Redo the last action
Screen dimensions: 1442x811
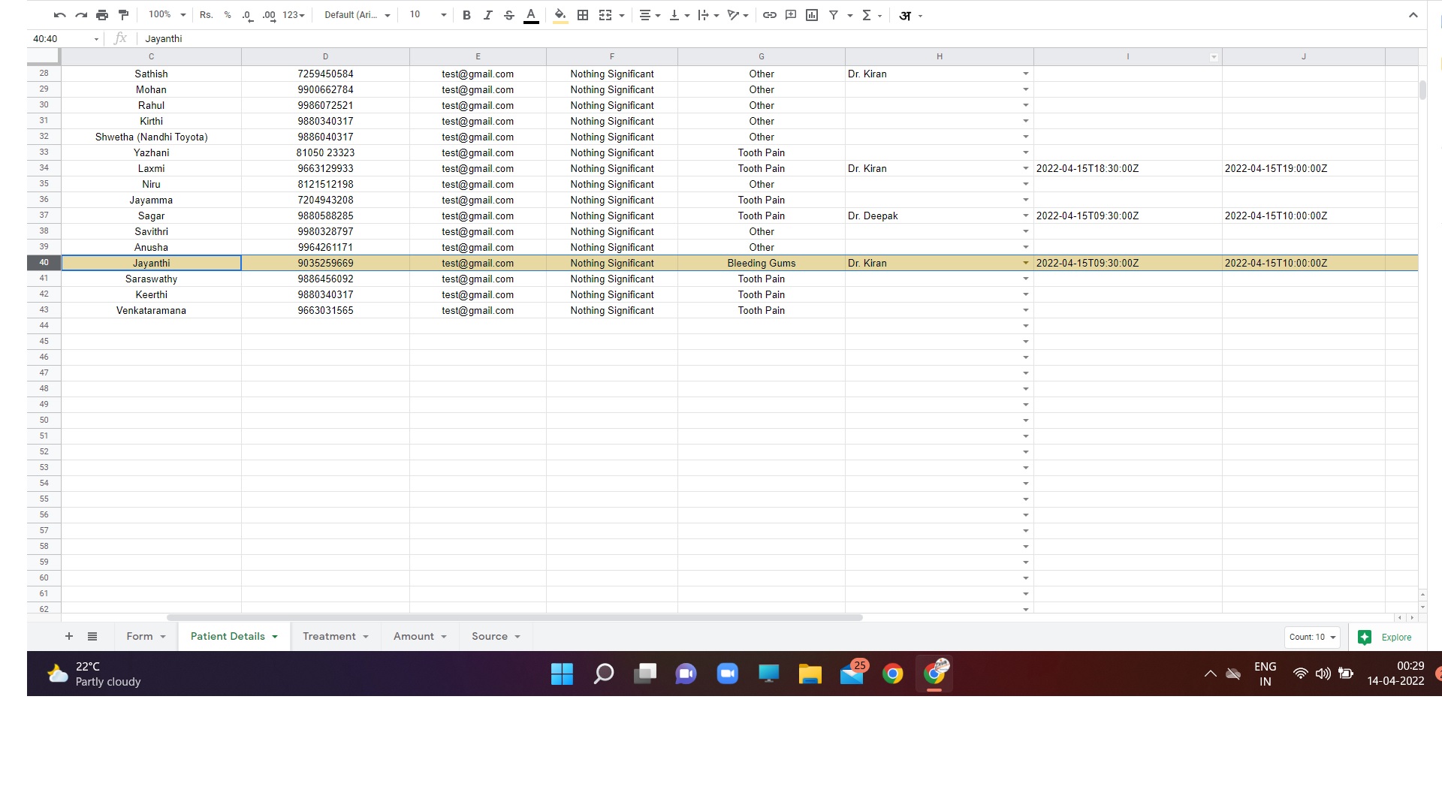[81, 15]
